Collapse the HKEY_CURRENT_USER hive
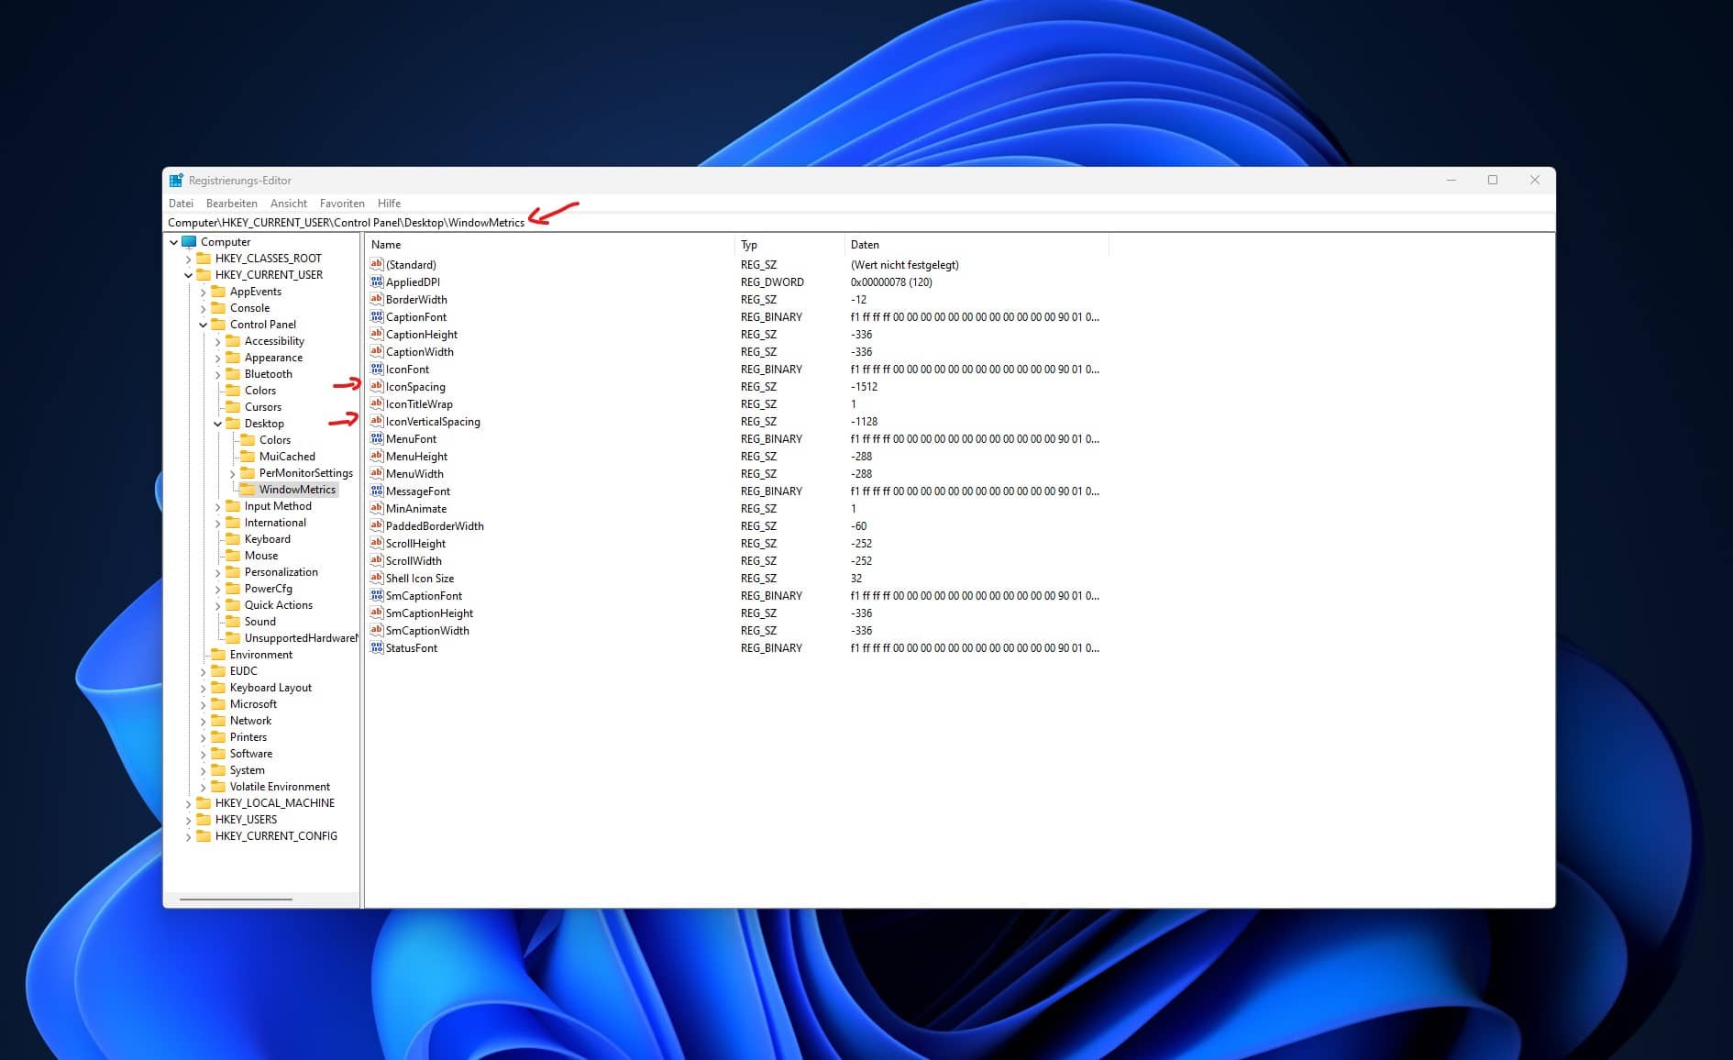1733x1060 pixels. (x=188, y=275)
